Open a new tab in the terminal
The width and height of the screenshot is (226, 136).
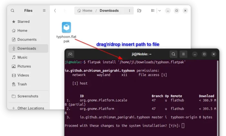pyautogui.click(x=70, y=54)
